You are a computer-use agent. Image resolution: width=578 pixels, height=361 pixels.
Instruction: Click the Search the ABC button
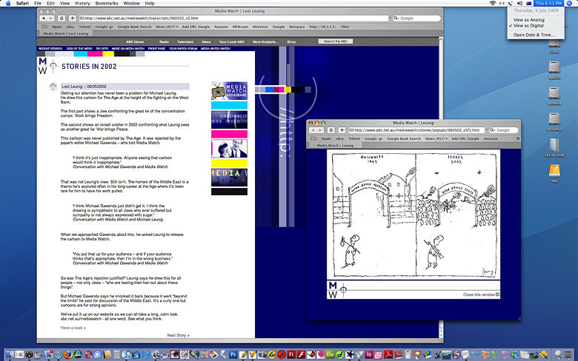point(336,41)
